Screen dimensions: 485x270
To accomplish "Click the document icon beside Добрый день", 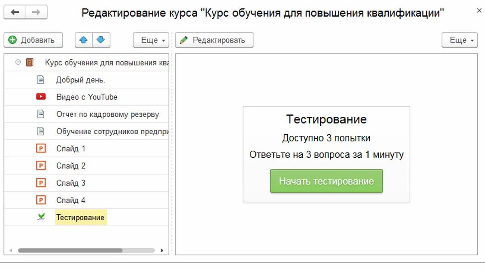I will (x=40, y=80).
